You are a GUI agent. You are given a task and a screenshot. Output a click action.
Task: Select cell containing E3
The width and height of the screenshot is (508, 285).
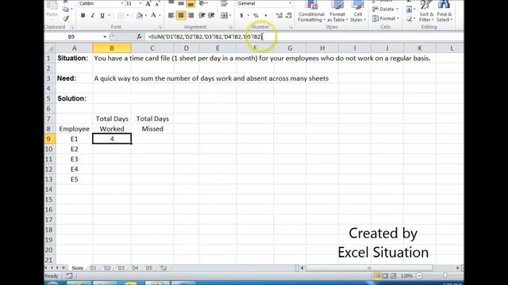coord(74,159)
